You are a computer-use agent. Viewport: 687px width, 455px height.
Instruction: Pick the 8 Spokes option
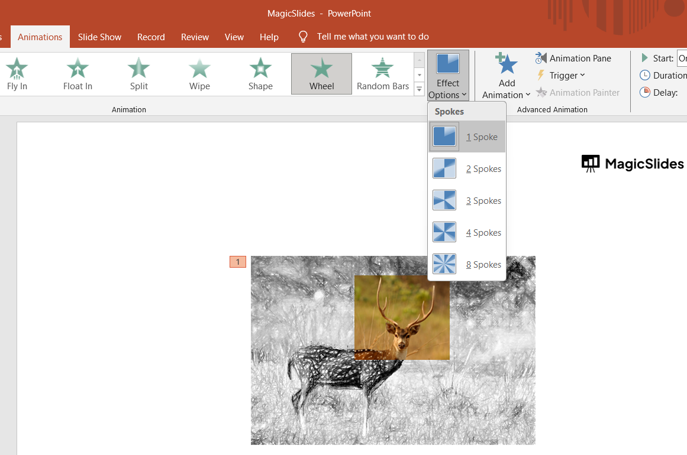(467, 265)
